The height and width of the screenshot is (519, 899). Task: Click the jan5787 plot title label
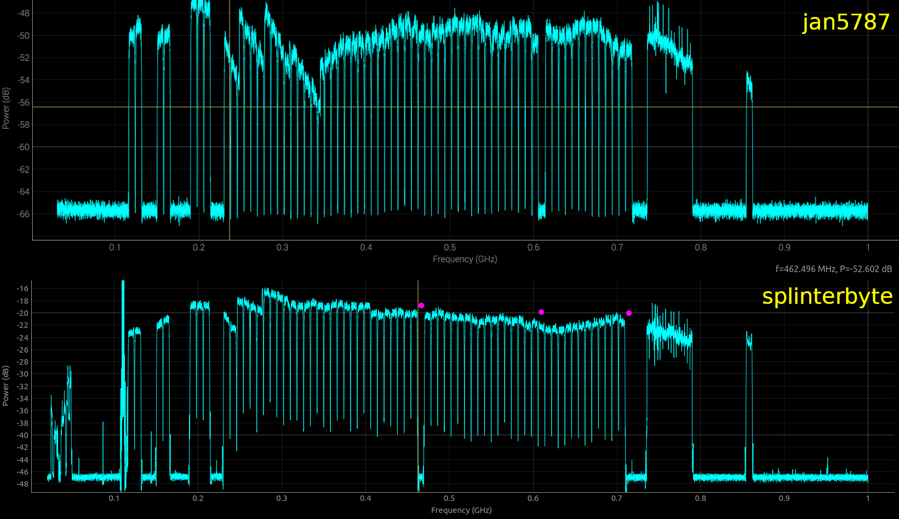click(845, 22)
